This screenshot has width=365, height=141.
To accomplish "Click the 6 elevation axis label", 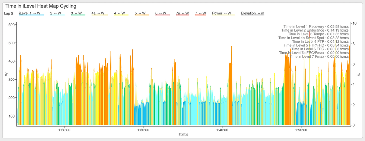I will tap(354, 64).
